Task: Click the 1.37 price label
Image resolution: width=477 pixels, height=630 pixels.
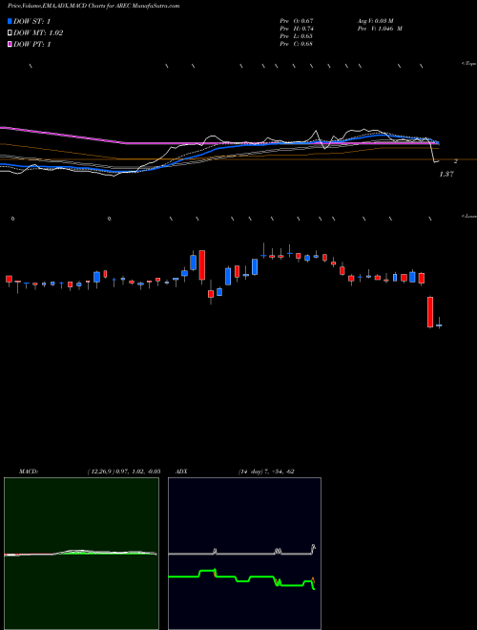Action: pyautogui.click(x=446, y=175)
